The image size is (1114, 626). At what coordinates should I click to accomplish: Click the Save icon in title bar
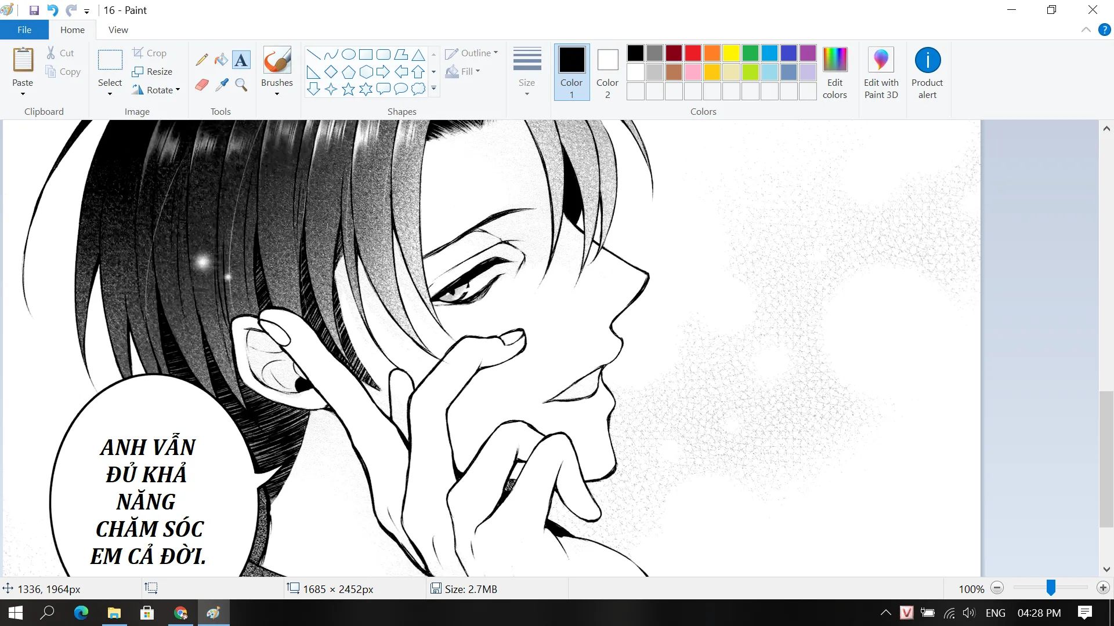pyautogui.click(x=34, y=10)
